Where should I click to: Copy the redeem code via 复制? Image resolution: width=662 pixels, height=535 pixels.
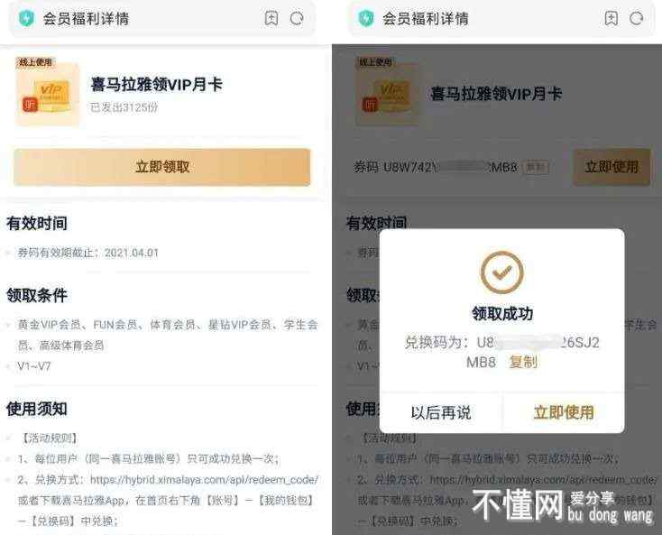tap(523, 362)
